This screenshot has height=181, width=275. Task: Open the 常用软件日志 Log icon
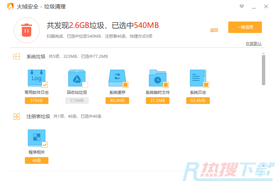(x=37, y=78)
